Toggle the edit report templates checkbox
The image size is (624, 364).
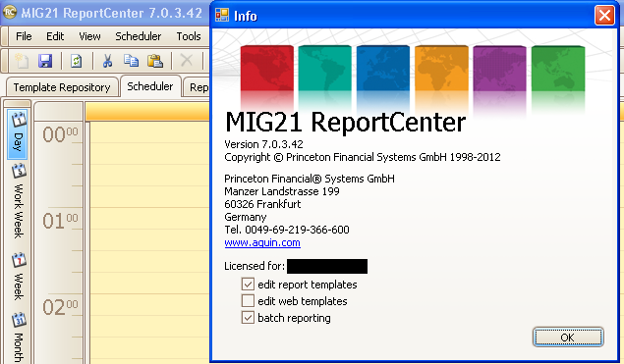coord(248,285)
